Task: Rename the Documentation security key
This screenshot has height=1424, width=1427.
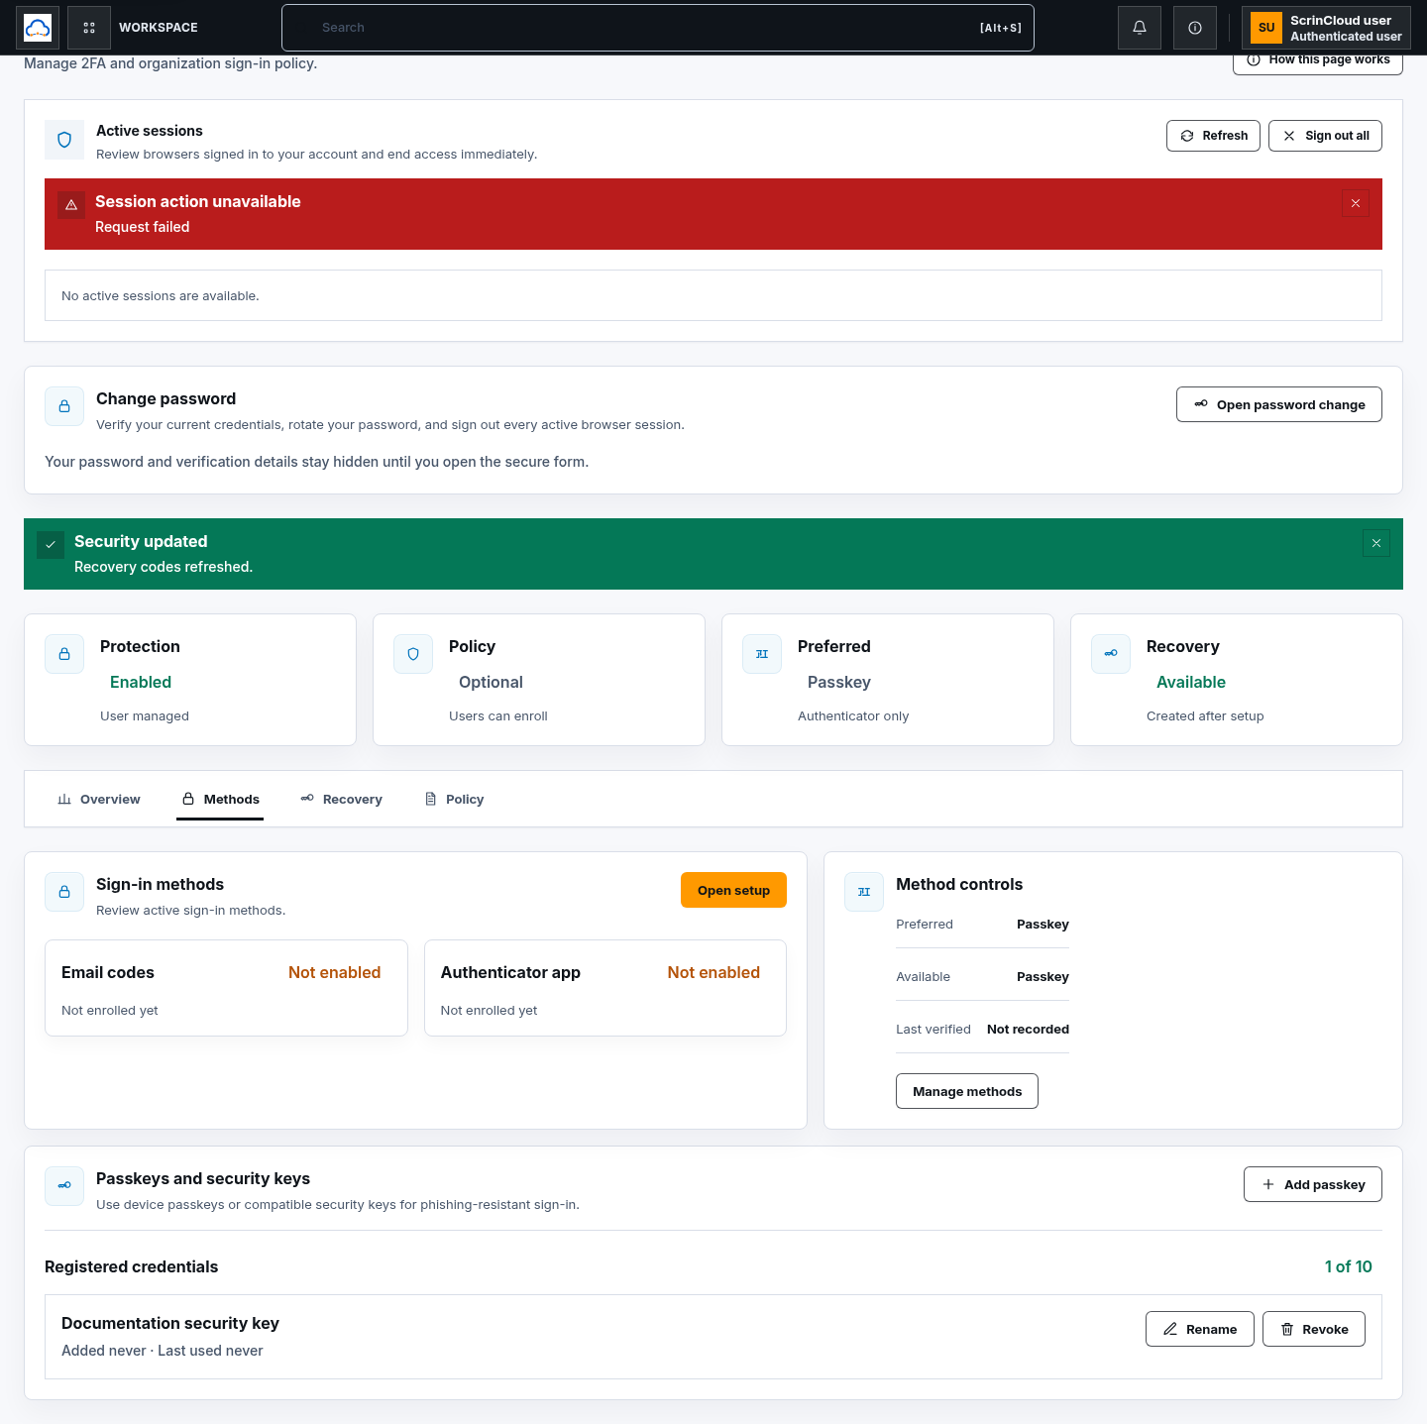Action: click(x=1200, y=1329)
